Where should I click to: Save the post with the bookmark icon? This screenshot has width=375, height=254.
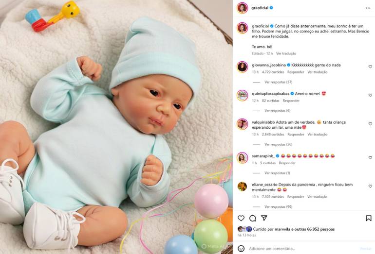tap(369, 218)
